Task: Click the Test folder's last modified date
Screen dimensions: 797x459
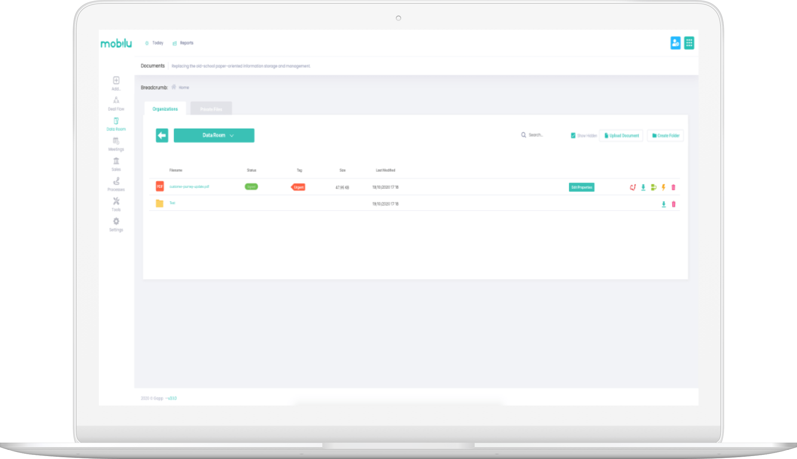Action: coord(386,204)
